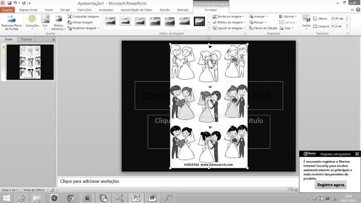Close the Norton notification popup
Image resolution: width=361 pixels, height=203 pixels.
click(x=357, y=154)
